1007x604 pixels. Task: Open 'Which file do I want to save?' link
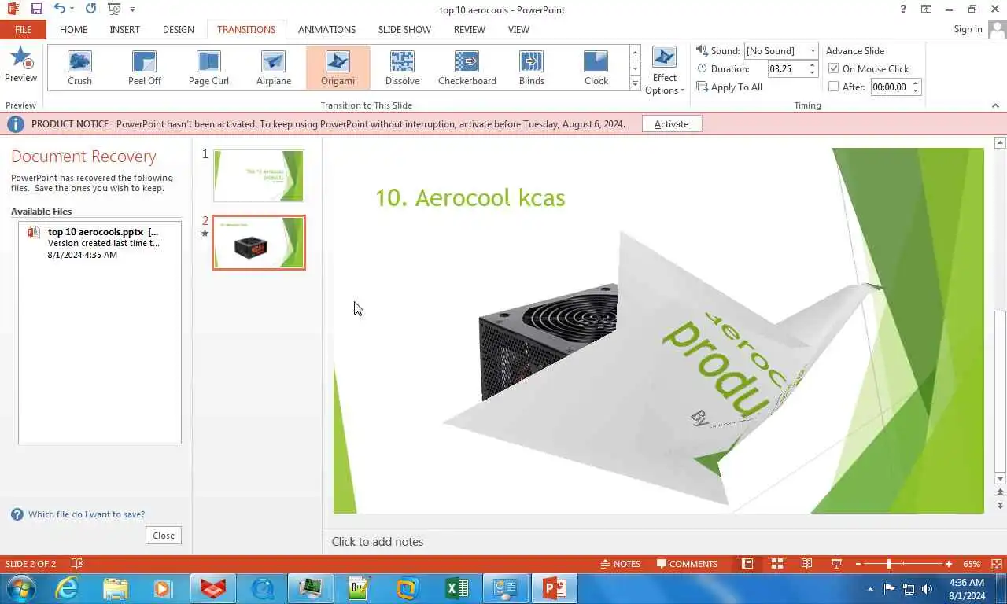coord(87,514)
